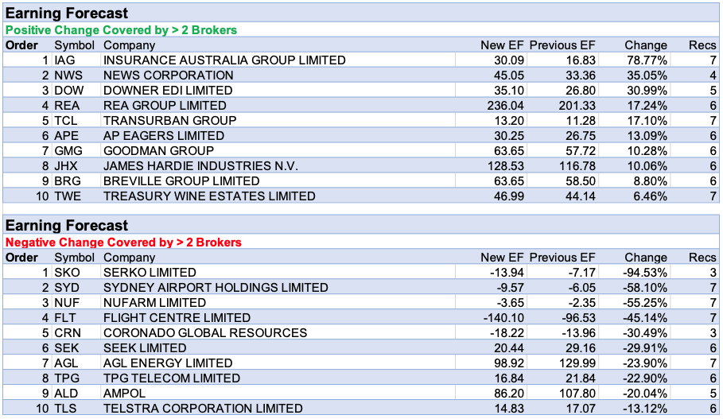
Task: Select the NEWS CORPORATION company cell
Action: (169, 76)
